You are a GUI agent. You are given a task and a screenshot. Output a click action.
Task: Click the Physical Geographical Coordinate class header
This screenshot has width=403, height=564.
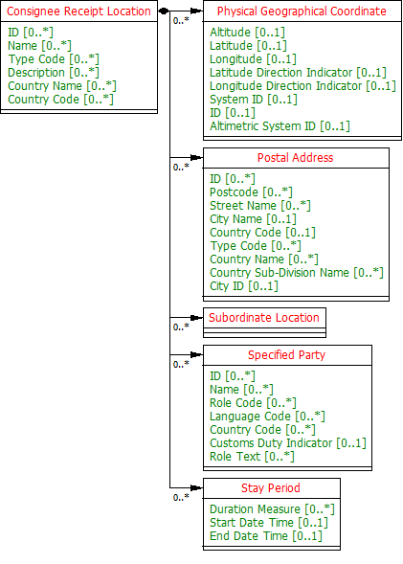(x=302, y=11)
